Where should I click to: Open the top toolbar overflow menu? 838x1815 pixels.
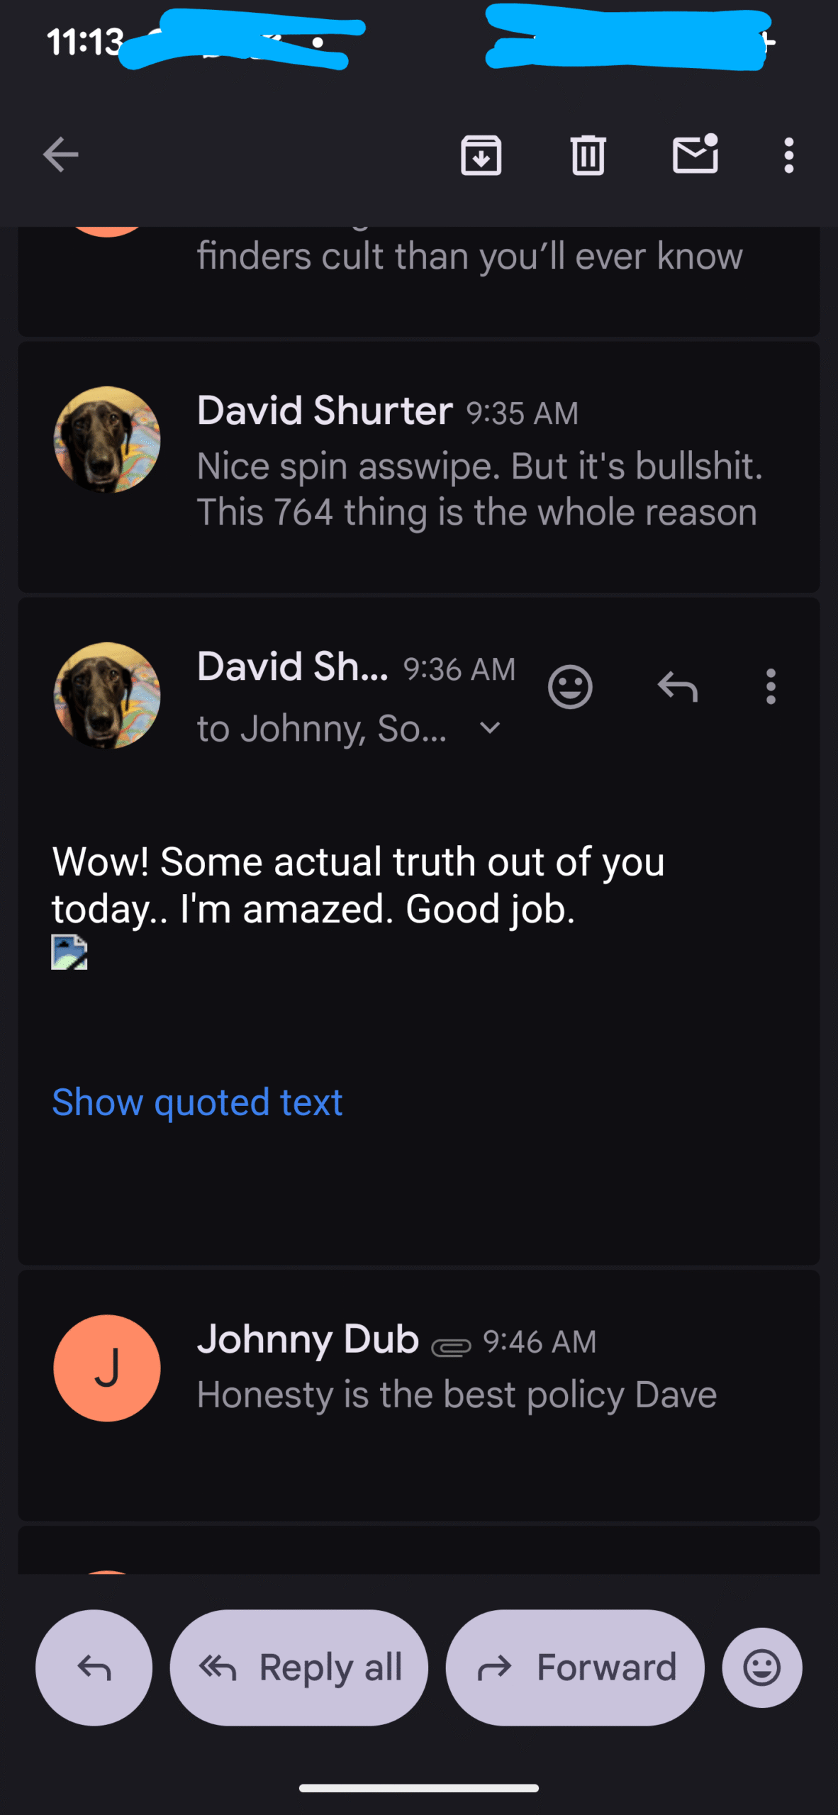point(788,155)
